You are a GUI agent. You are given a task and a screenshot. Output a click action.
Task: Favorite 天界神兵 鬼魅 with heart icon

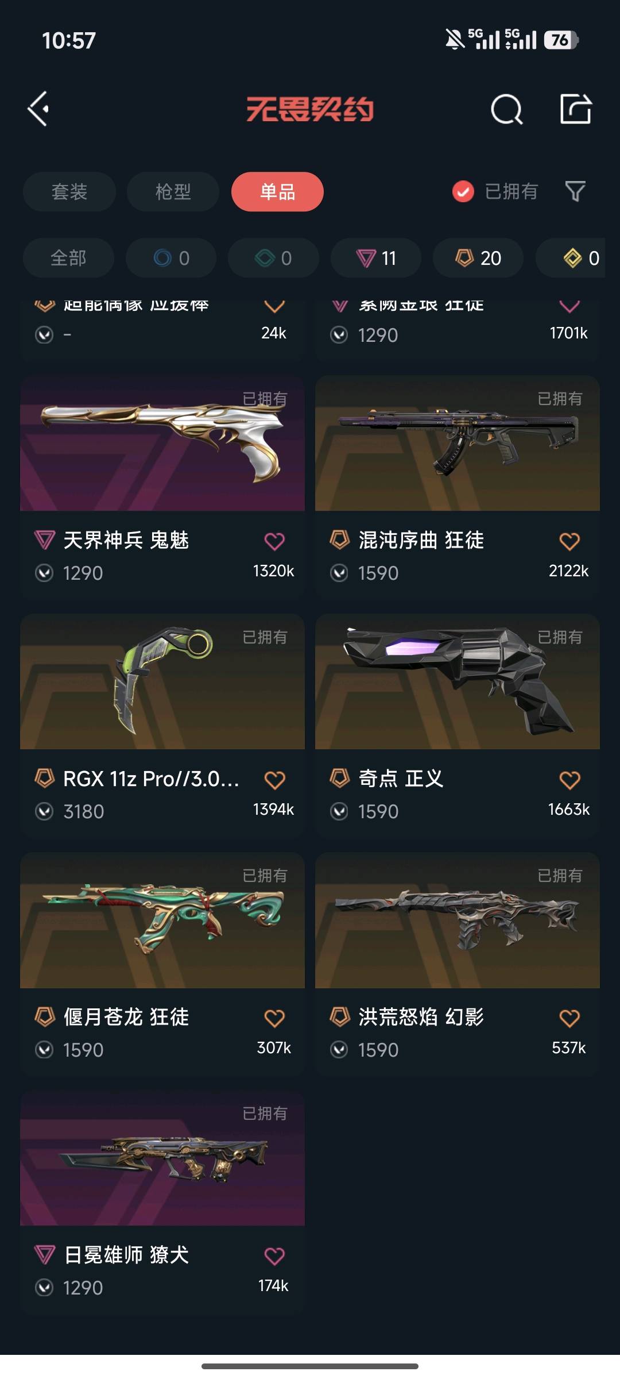click(x=274, y=541)
